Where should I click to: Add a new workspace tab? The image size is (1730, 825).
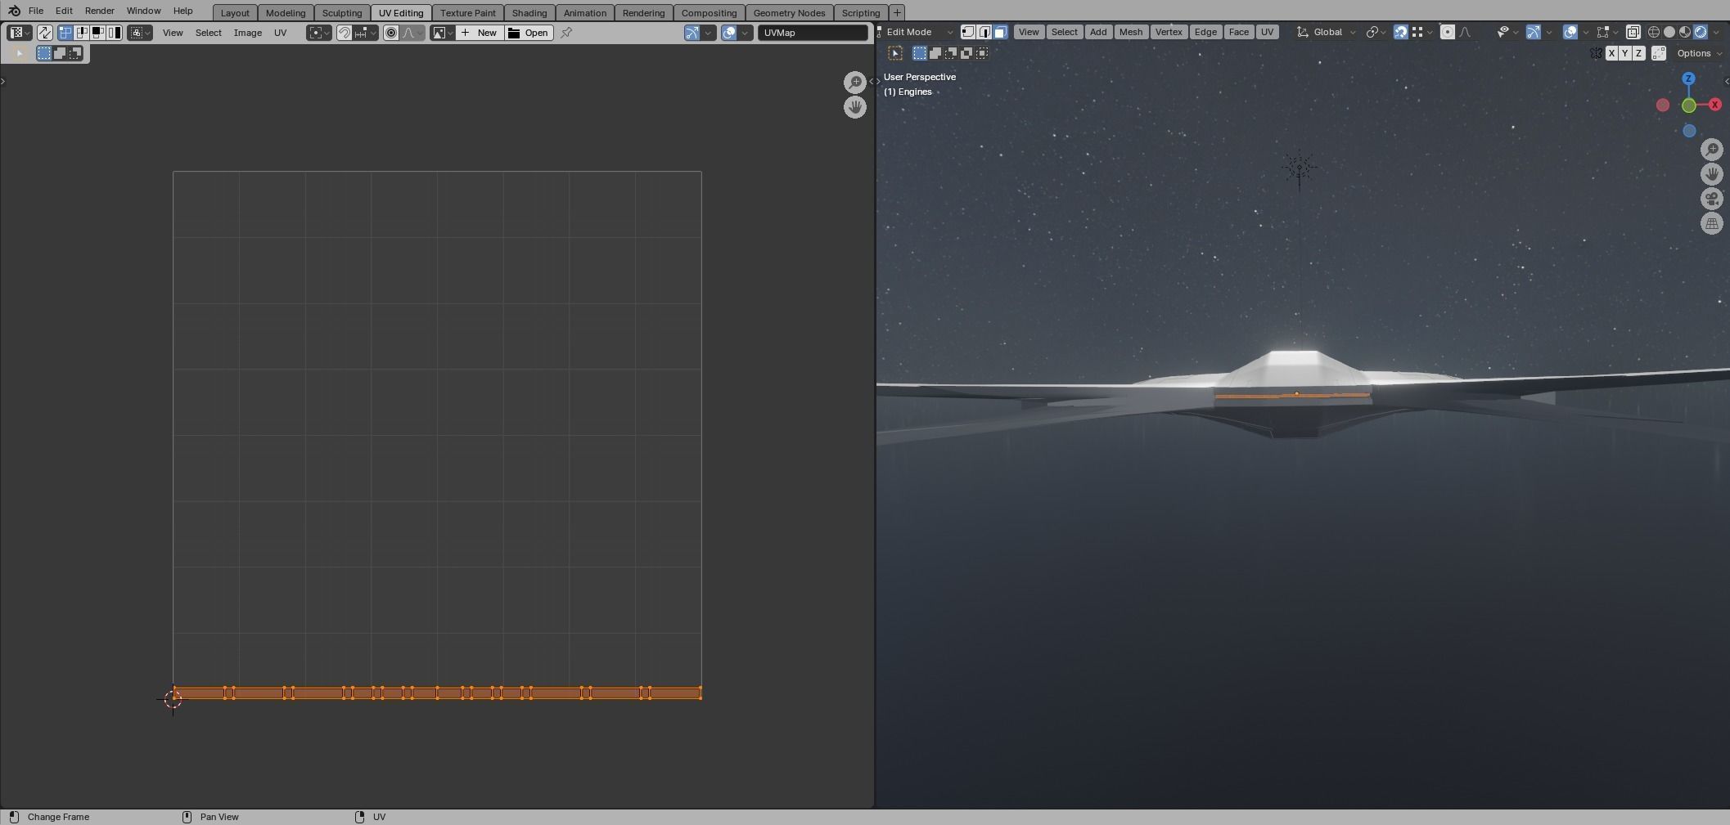897,12
